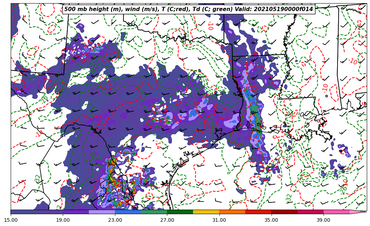Click the 27.00 colorbar tick label
Viewport: 370px width, 226px height.
click(x=167, y=220)
